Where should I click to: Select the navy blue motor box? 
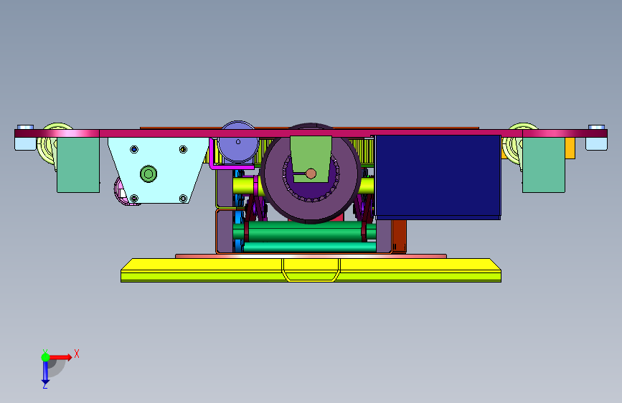(x=438, y=177)
